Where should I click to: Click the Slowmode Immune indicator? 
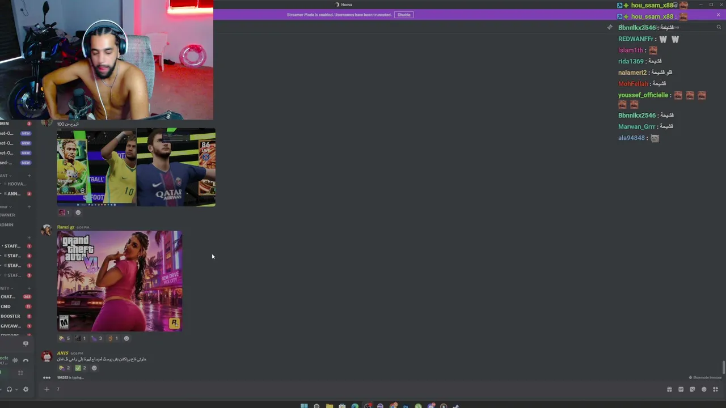tap(705, 377)
